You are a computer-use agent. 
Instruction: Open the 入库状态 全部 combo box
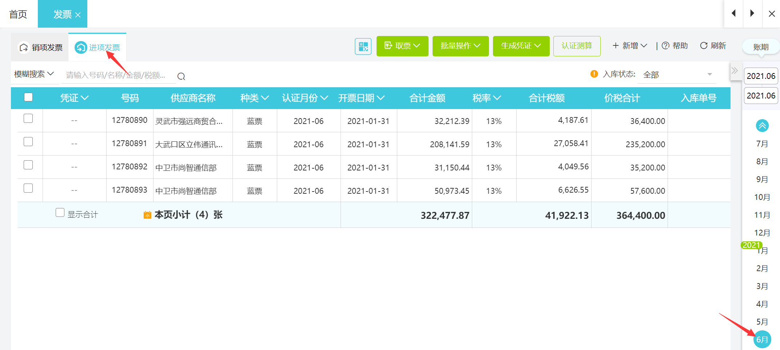tap(677, 75)
